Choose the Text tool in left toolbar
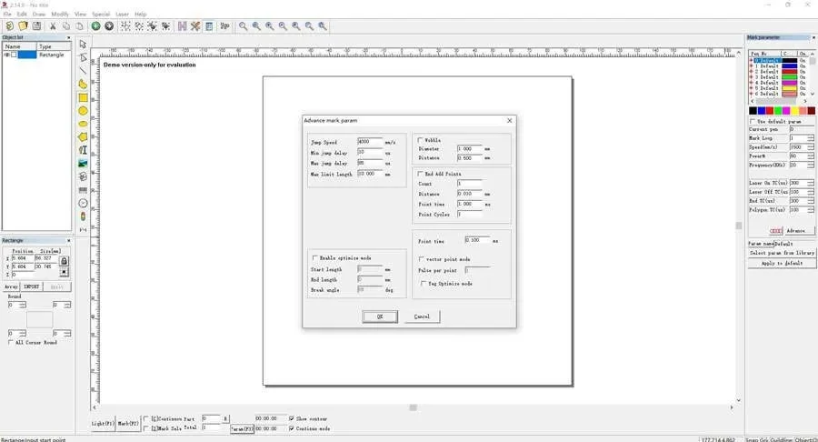Viewport: 818px width, 442px height. point(83,150)
